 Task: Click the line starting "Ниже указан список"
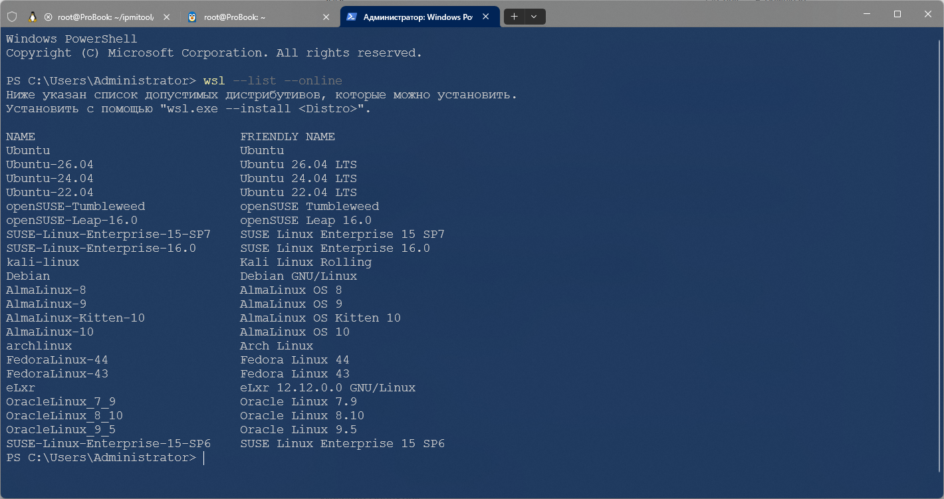pos(262,95)
